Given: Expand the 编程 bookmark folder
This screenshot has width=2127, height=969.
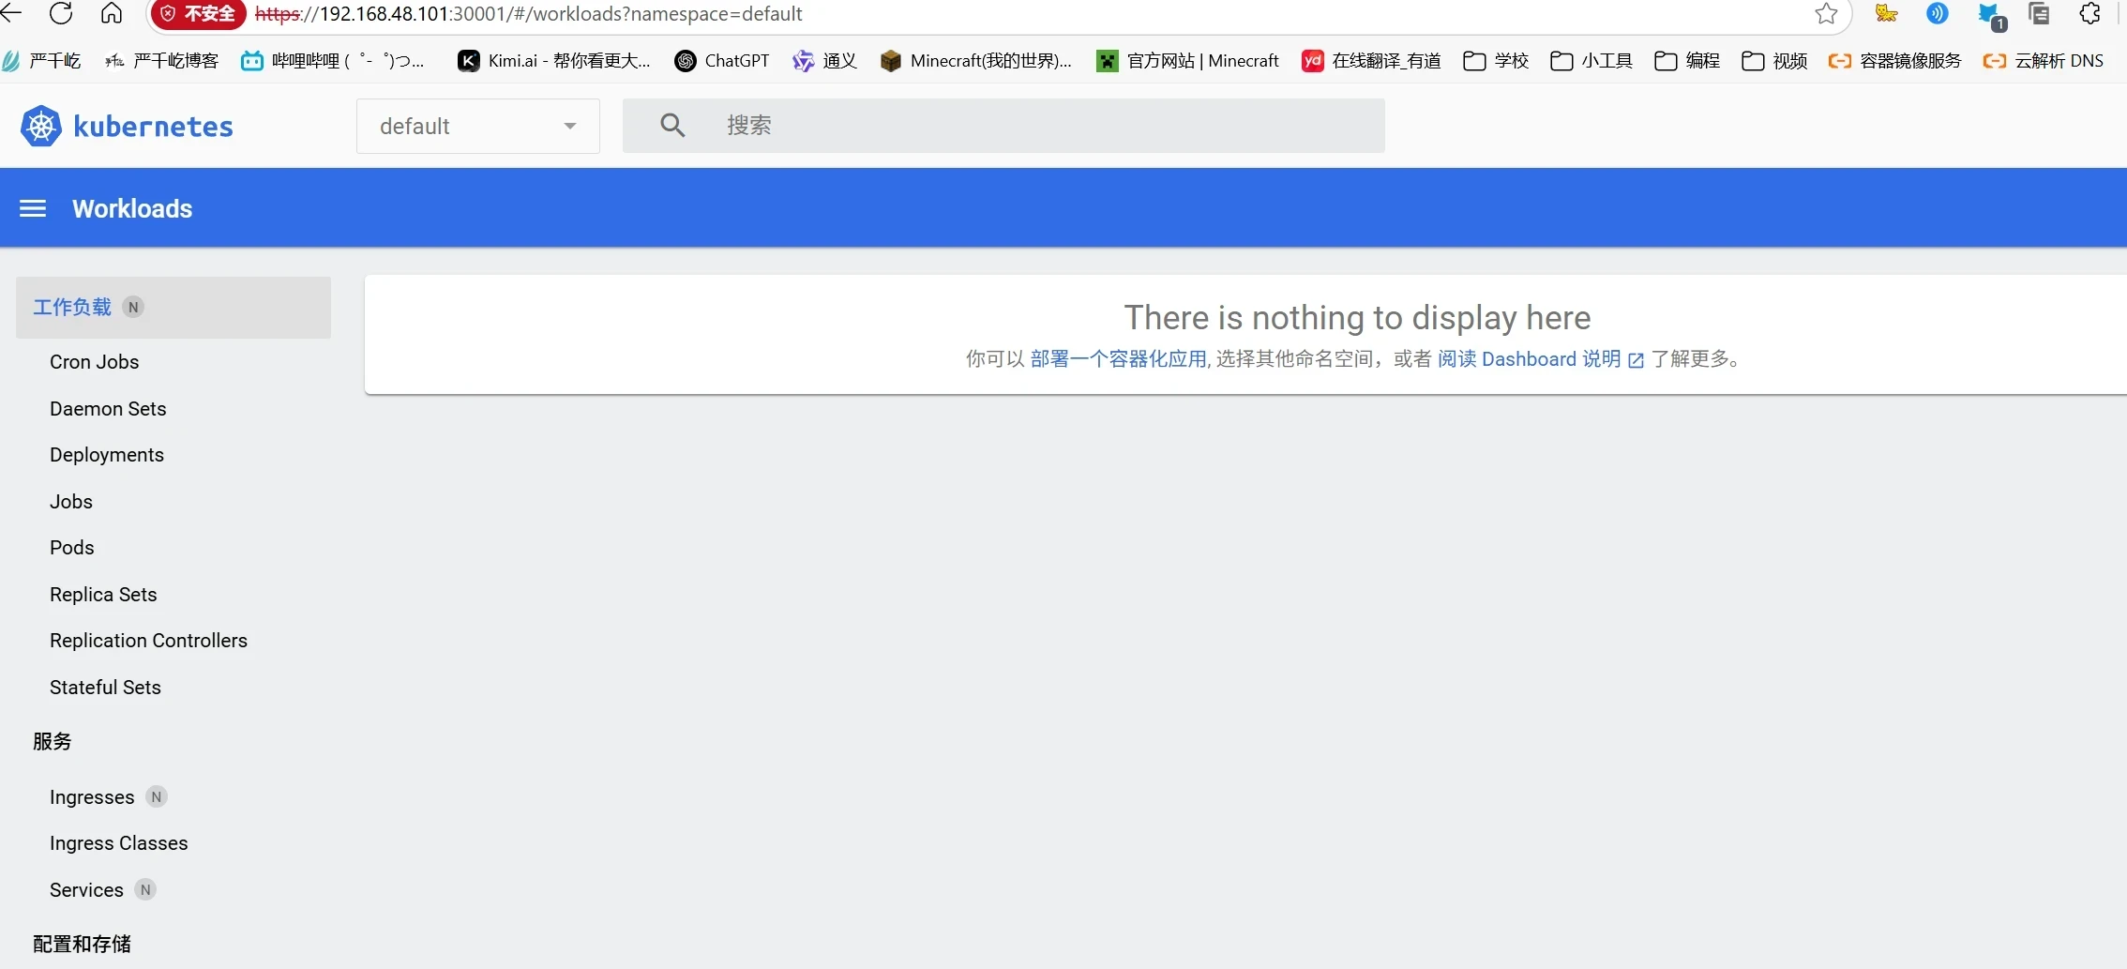Looking at the screenshot, I should 1687,61.
